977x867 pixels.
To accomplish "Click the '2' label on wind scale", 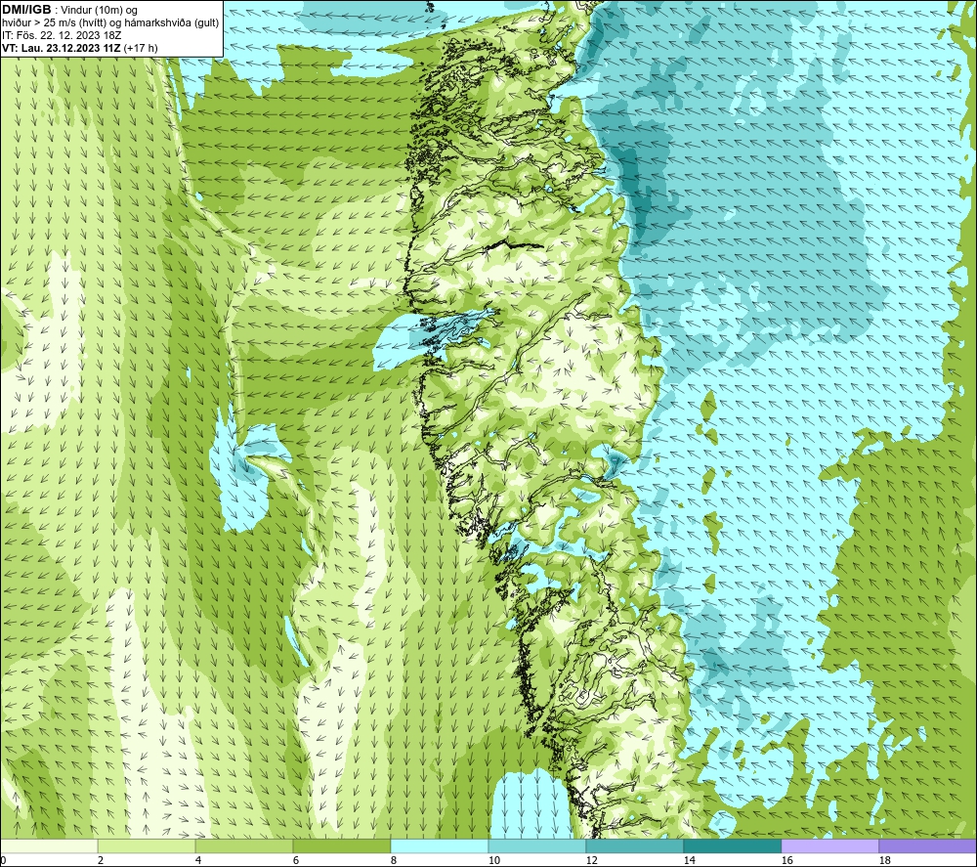I will (101, 861).
